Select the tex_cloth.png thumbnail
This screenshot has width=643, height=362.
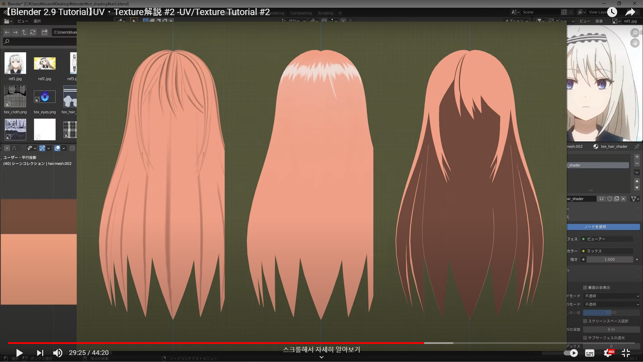tap(15, 97)
